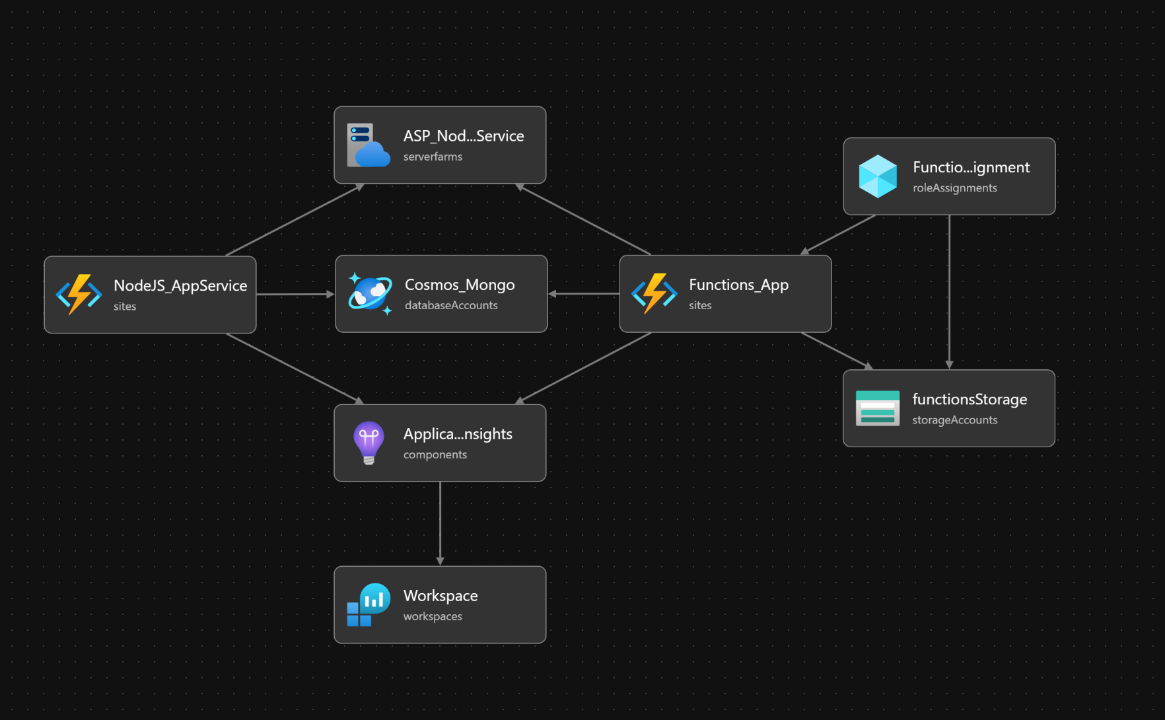Select the ASP_Nod...Service node title

(x=464, y=136)
